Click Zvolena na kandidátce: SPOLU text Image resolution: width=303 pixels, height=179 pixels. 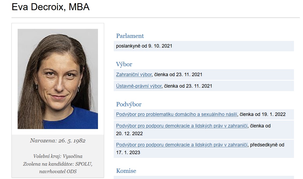[x=58, y=164]
